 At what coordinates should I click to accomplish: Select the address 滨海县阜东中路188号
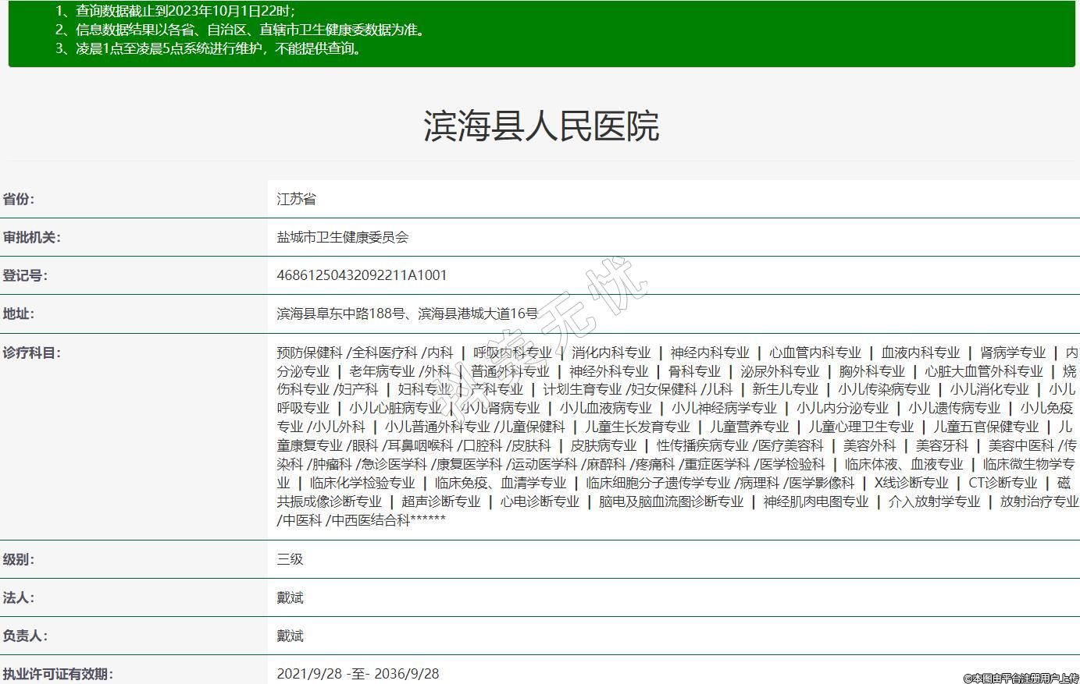(340, 314)
